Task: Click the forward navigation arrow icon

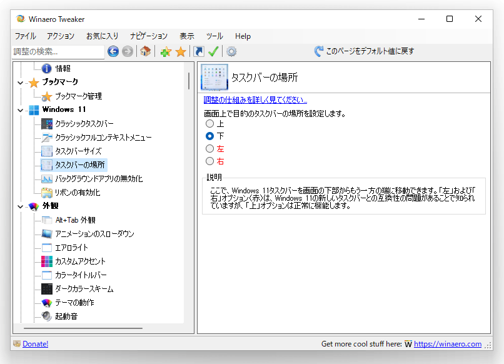Action: pyautogui.click(x=128, y=51)
